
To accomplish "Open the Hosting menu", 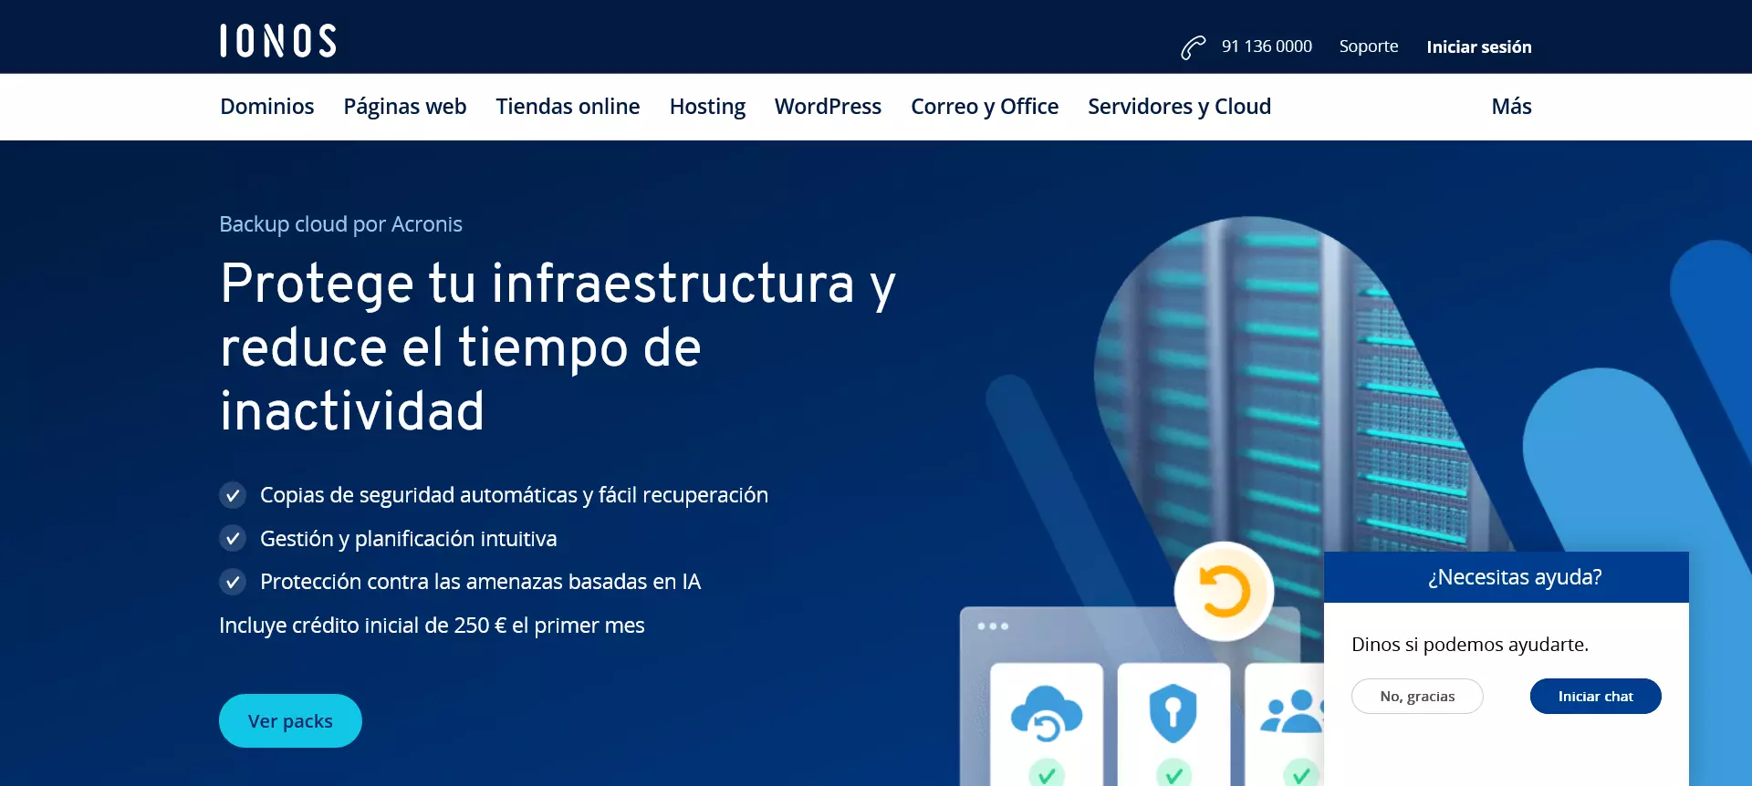I will tap(707, 107).
